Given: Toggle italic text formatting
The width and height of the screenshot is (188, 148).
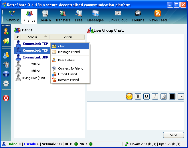Looking at the screenshot, I should pos(155,96).
